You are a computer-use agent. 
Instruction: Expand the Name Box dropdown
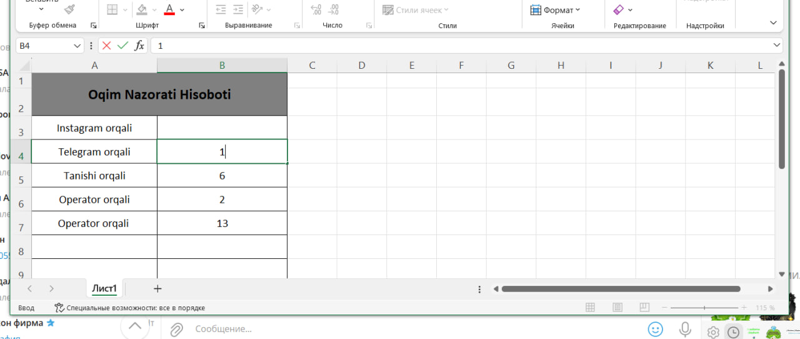click(x=77, y=46)
